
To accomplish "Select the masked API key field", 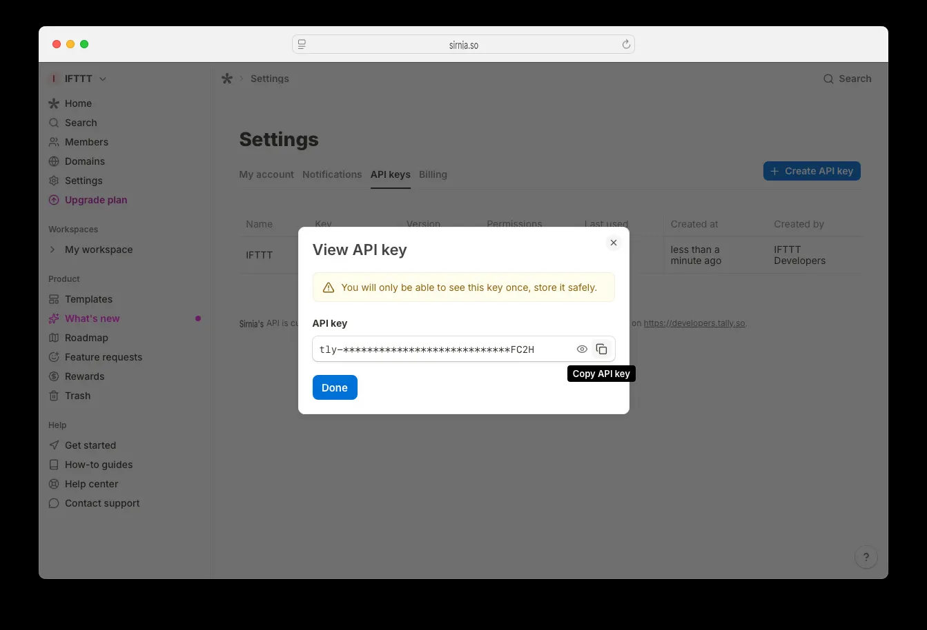I will pyautogui.click(x=463, y=349).
